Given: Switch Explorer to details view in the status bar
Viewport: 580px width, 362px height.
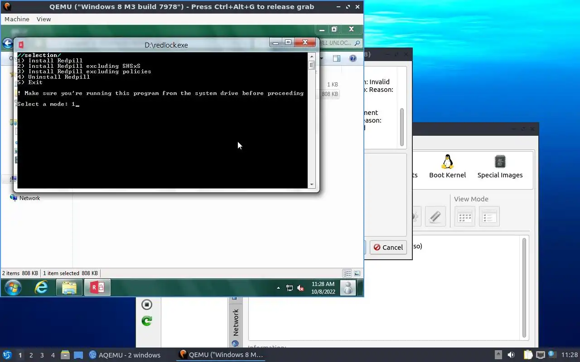Looking at the screenshot, I should (347, 273).
